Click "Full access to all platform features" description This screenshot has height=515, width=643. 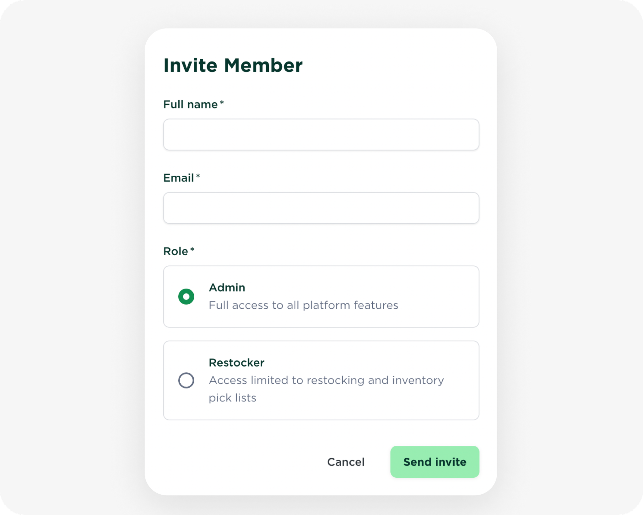coord(303,305)
